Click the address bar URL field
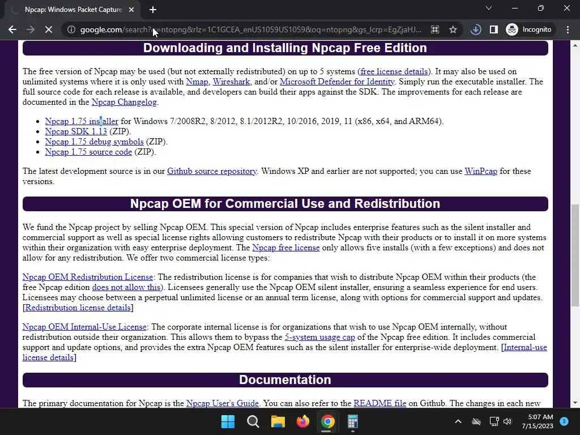The width and height of the screenshot is (580, 435). click(x=251, y=29)
